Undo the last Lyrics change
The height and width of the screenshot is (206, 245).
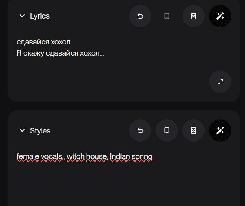point(140,16)
